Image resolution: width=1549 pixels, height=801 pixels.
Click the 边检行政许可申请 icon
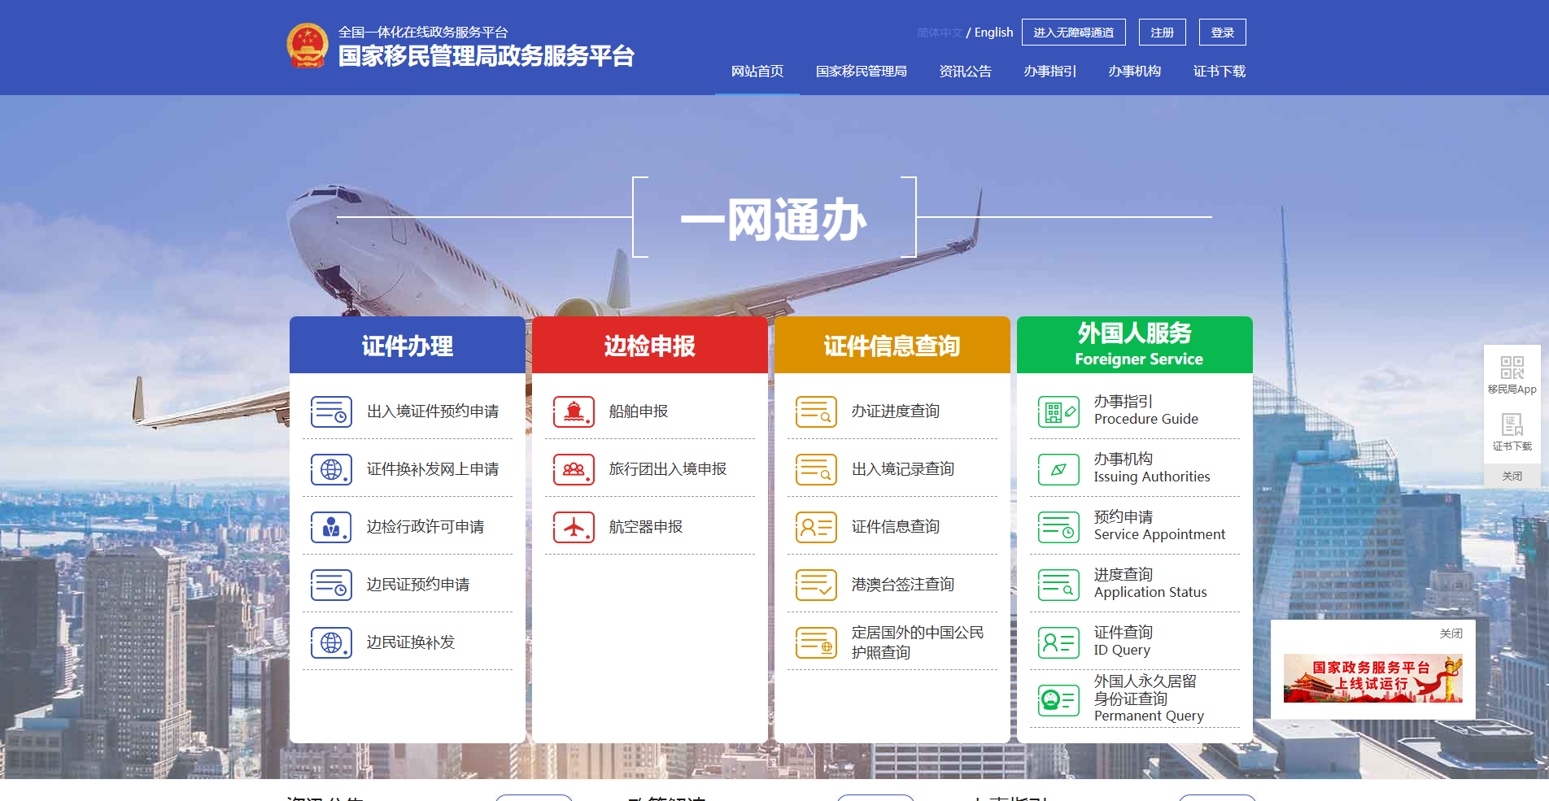click(x=330, y=526)
